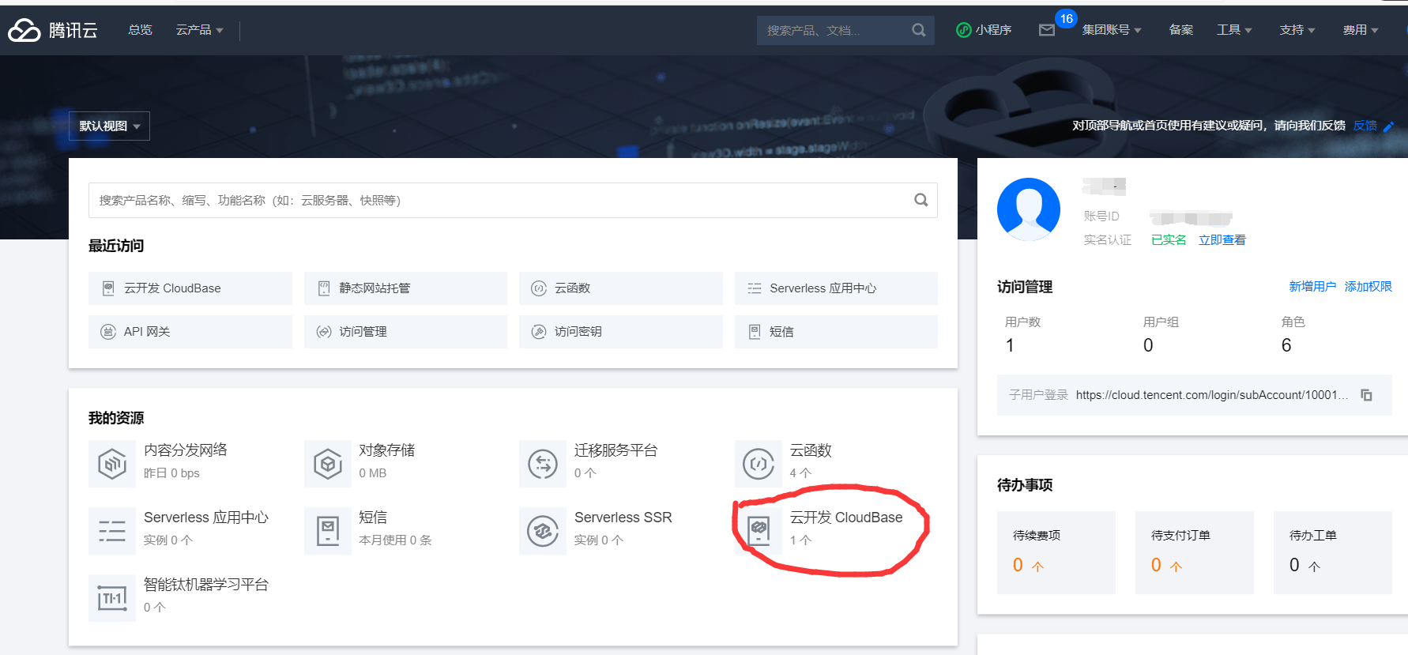Open the 待支付订单 to-do card
Viewport: 1408px width, 655px height.
tap(1195, 552)
